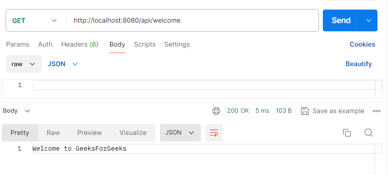Toggle word wrap in response
The width and height of the screenshot is (391, 175).
tap(214, 133)
